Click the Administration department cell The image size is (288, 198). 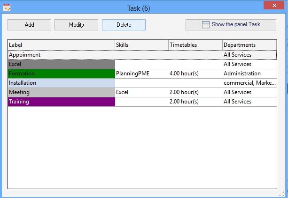pos(242,73)
